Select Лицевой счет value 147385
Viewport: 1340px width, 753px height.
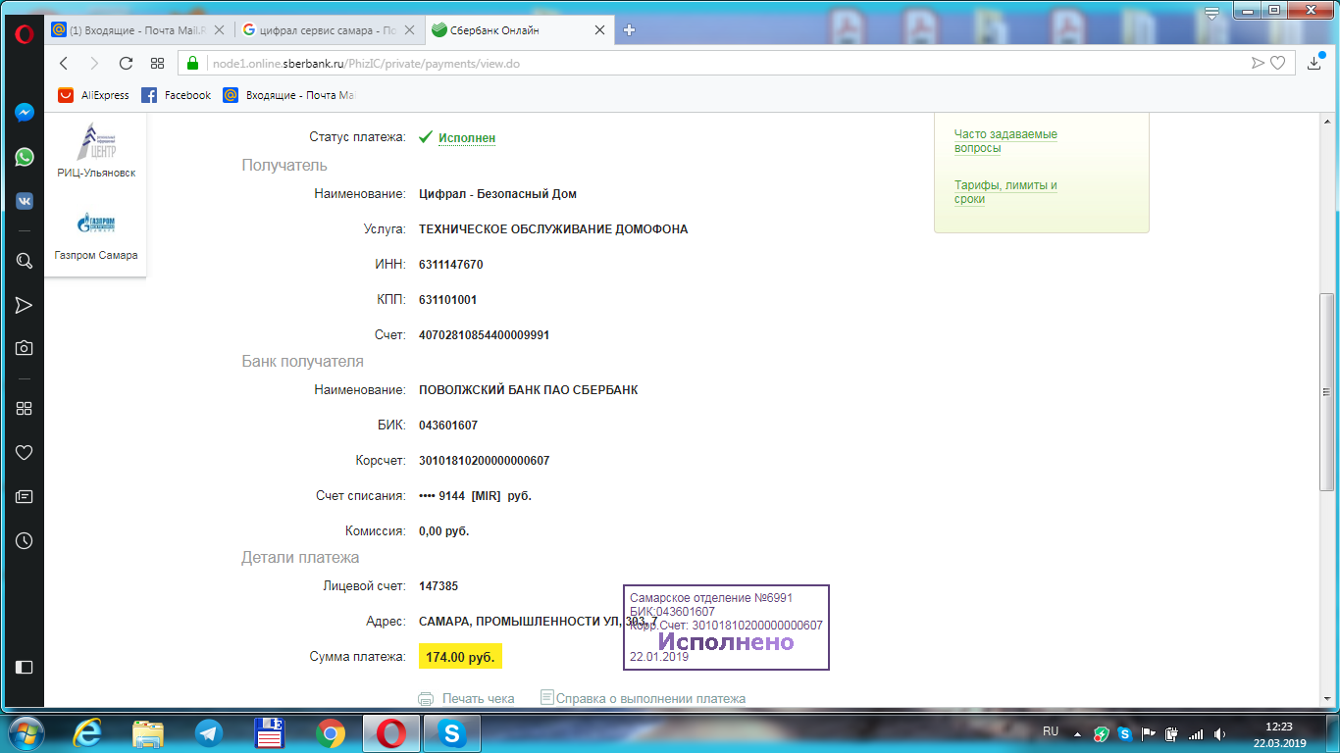tap(438, 586)
